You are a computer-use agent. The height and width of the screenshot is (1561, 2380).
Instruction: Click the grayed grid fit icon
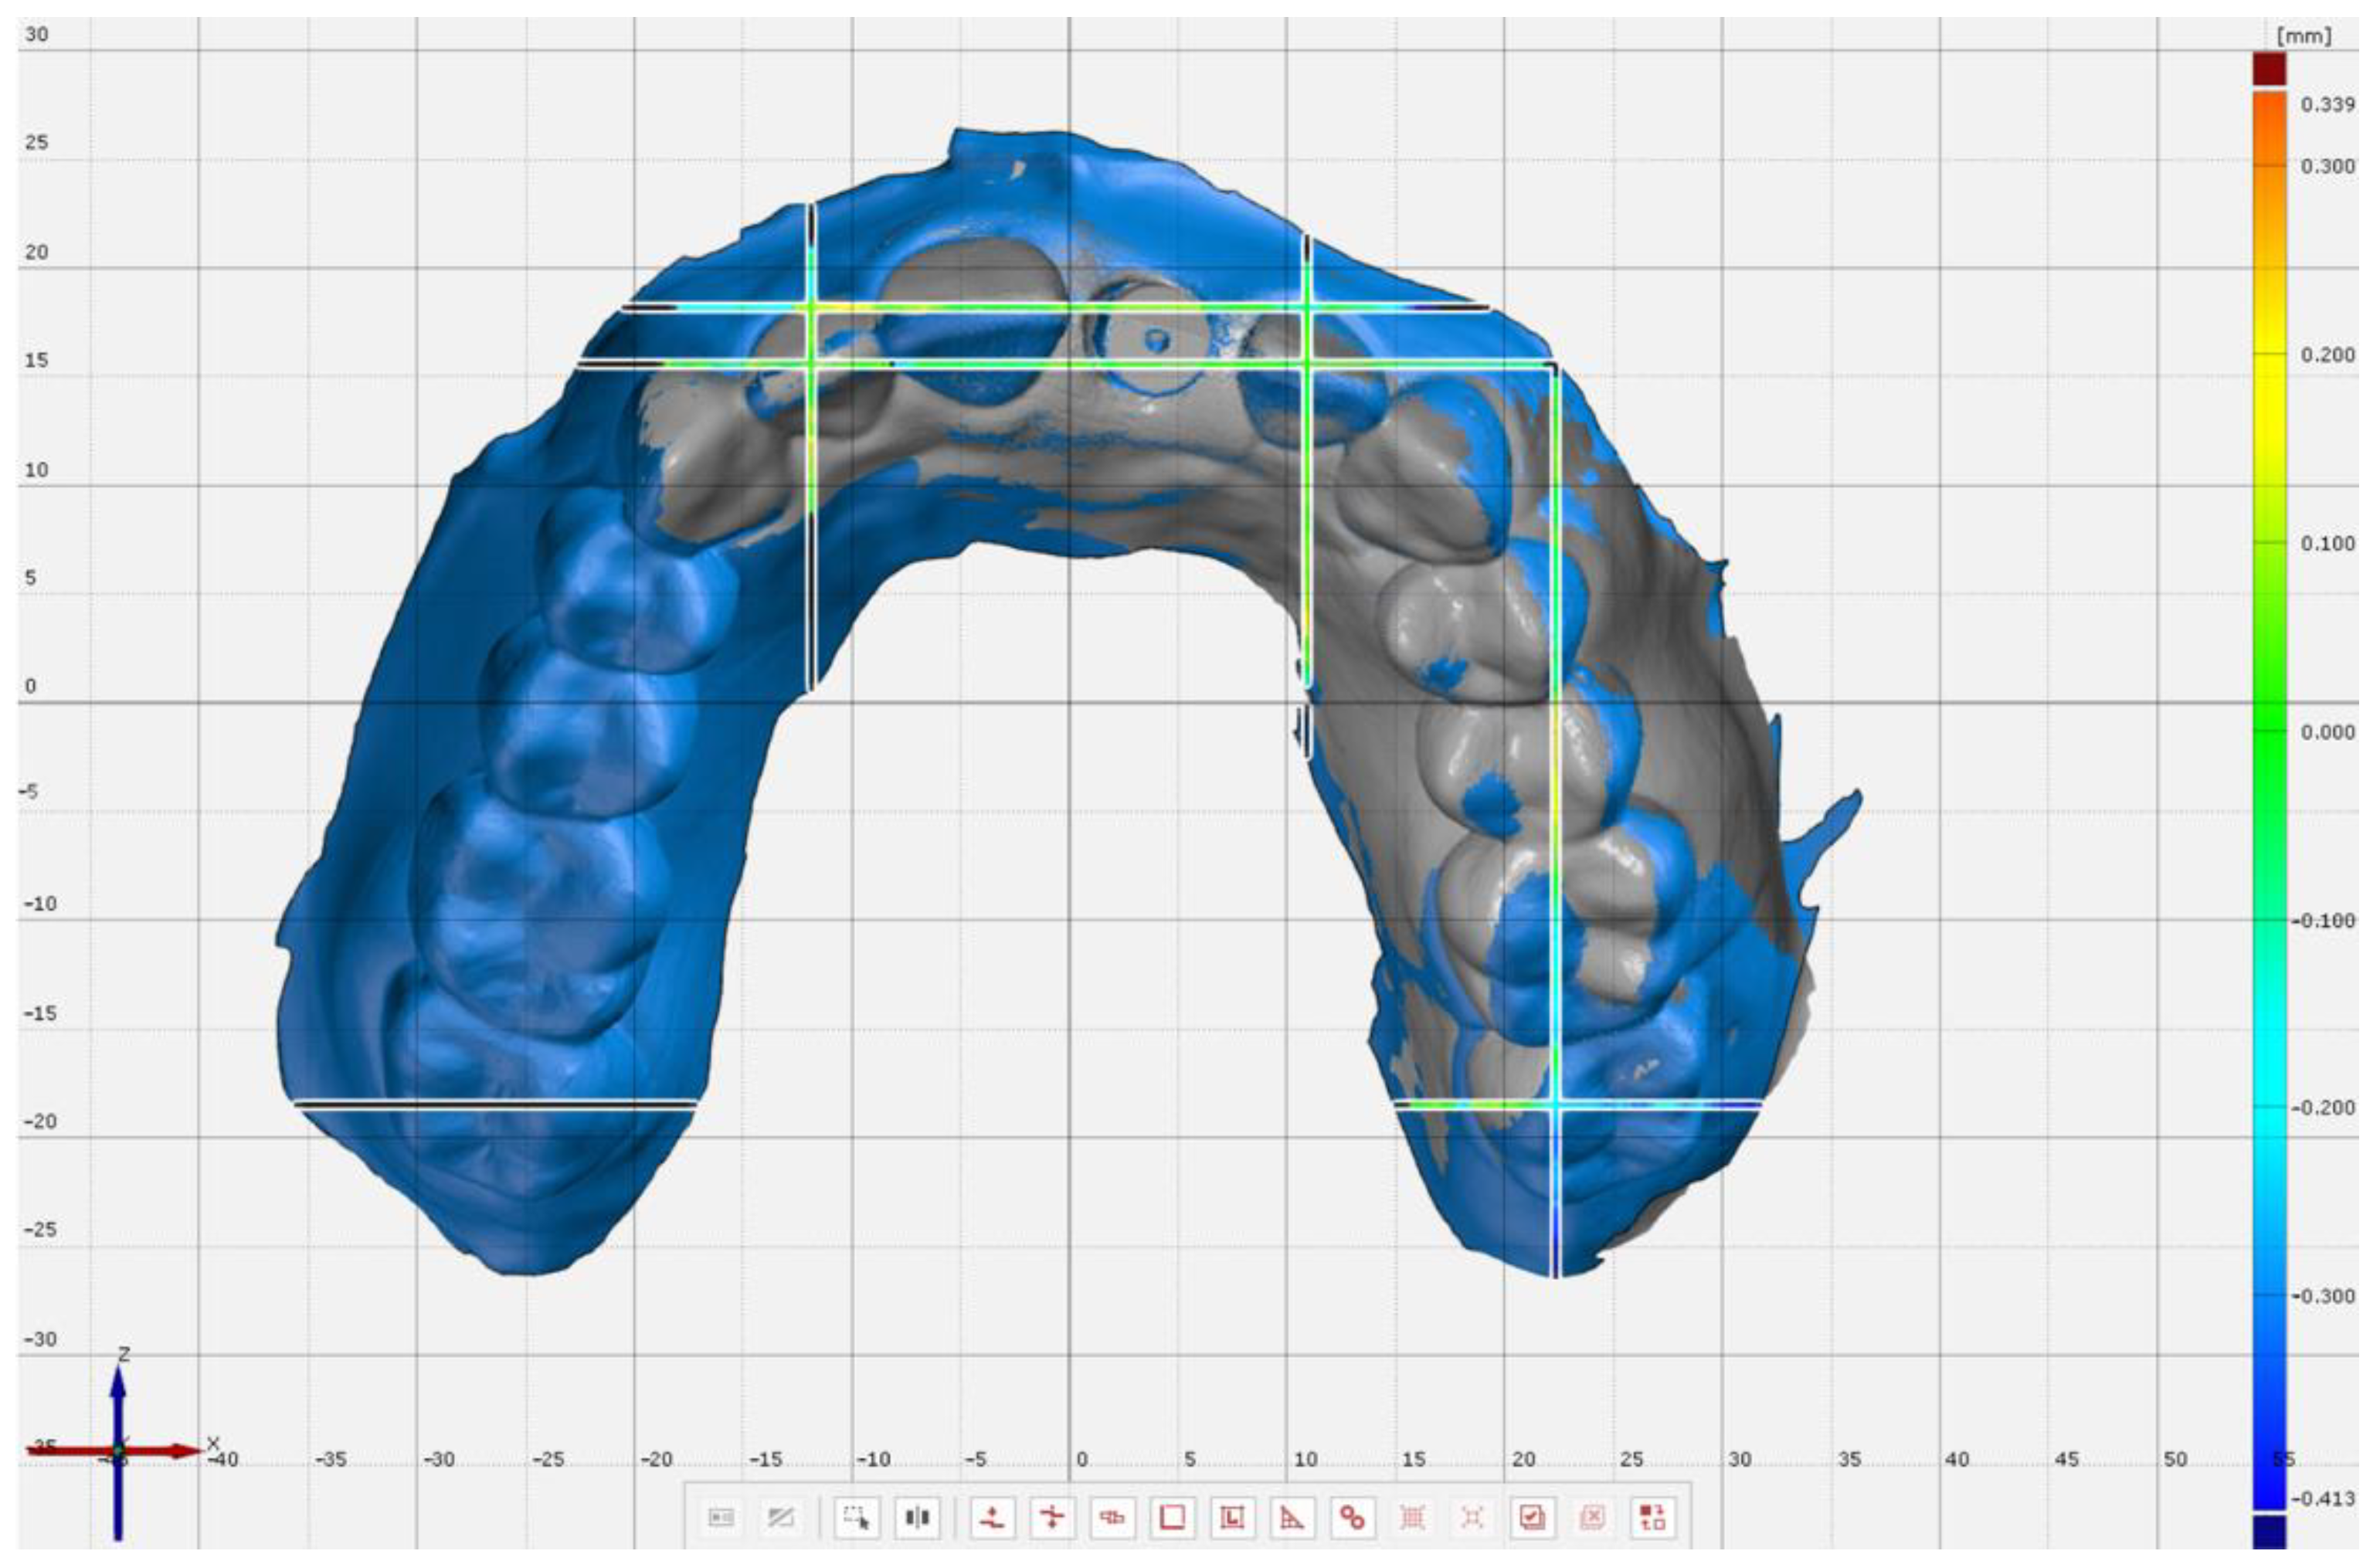click(1412, 1518)
